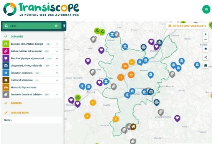This screenshot has height=144, width=212.
Task: Click the zoom out minus button
Action: 205,40
